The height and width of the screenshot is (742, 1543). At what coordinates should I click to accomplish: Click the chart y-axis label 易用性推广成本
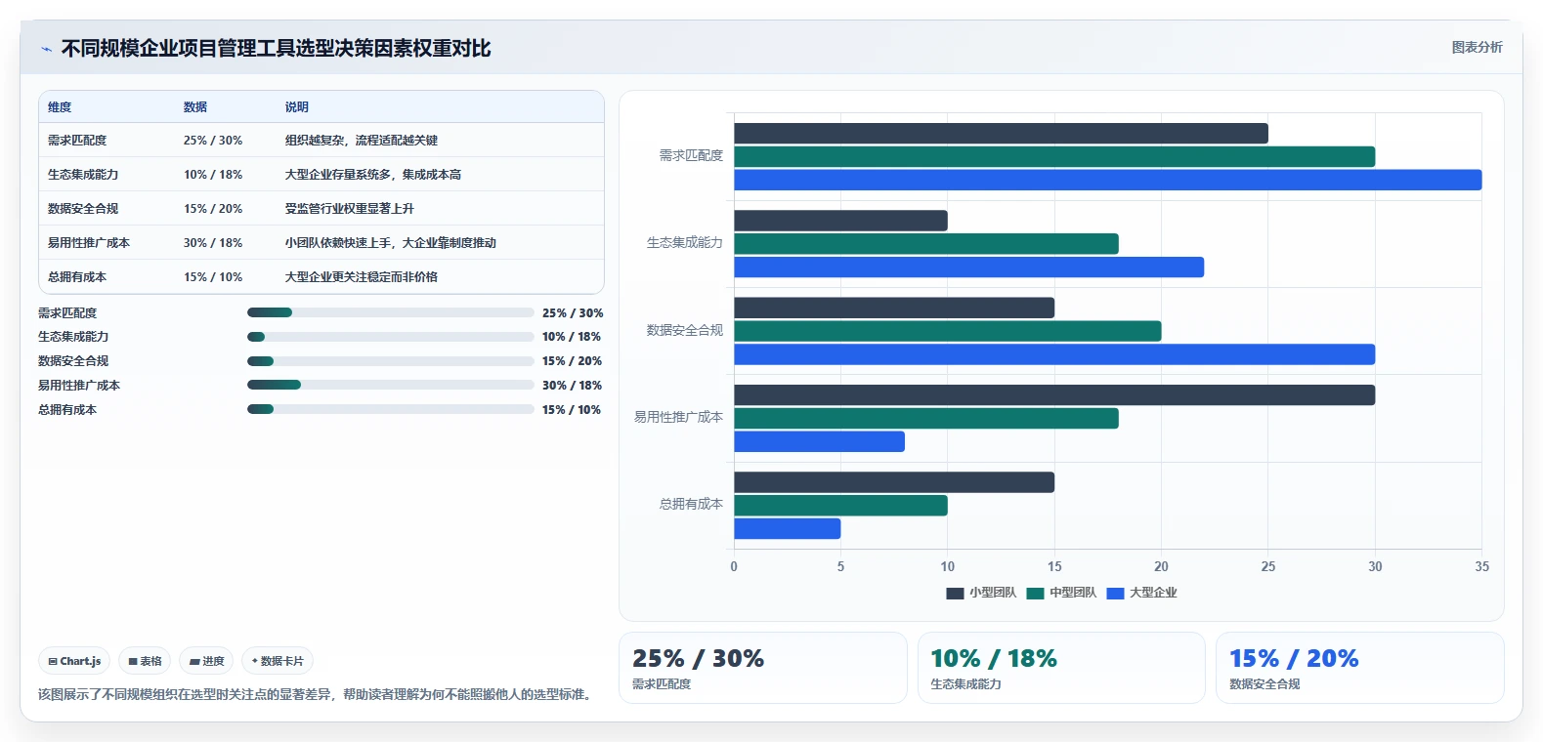click(x=678, y=417)
